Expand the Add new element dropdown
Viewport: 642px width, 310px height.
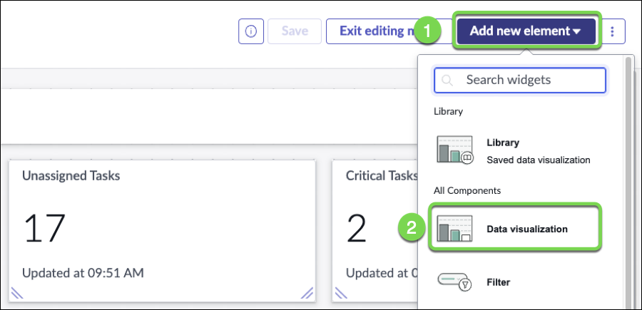[526, 31]
